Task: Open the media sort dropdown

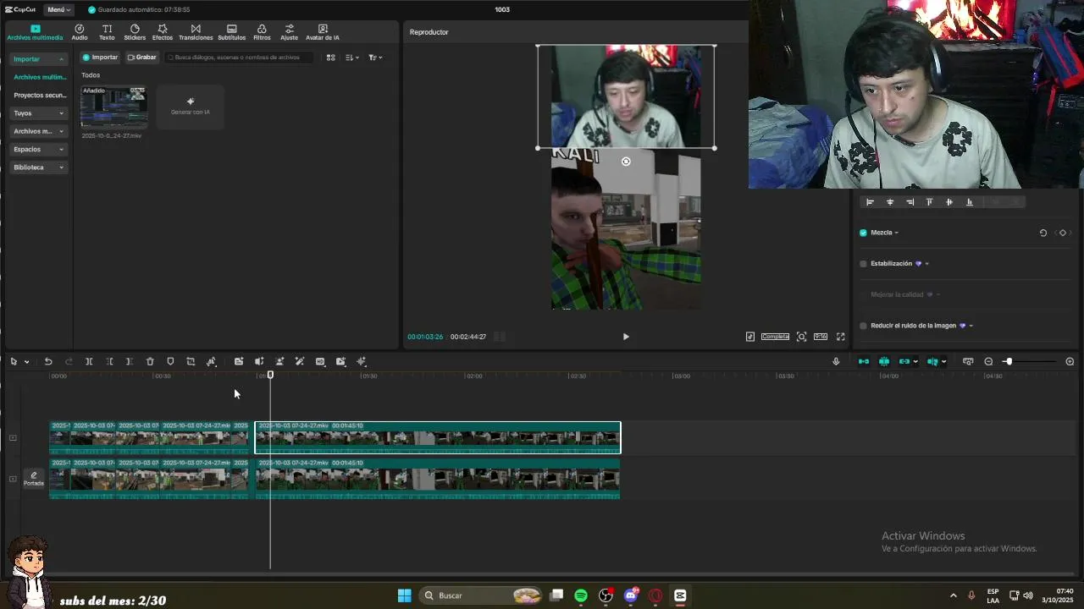Action: point(352,58)
